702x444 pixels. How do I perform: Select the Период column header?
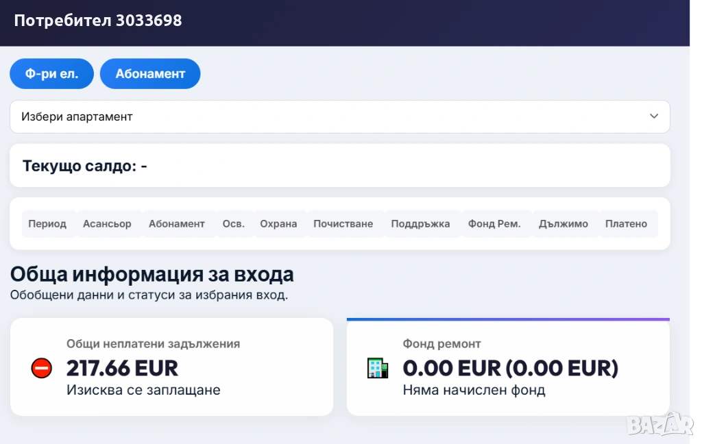48,224
